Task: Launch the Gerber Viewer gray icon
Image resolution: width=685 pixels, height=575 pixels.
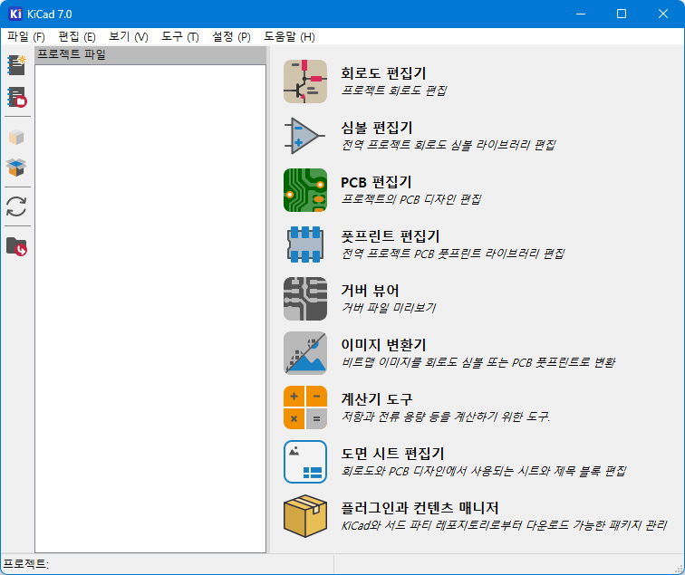Action: pos(305,299)
